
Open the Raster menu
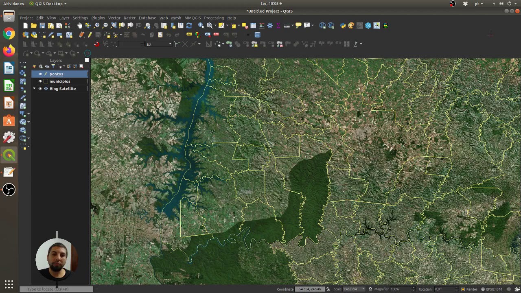point(129,18)
